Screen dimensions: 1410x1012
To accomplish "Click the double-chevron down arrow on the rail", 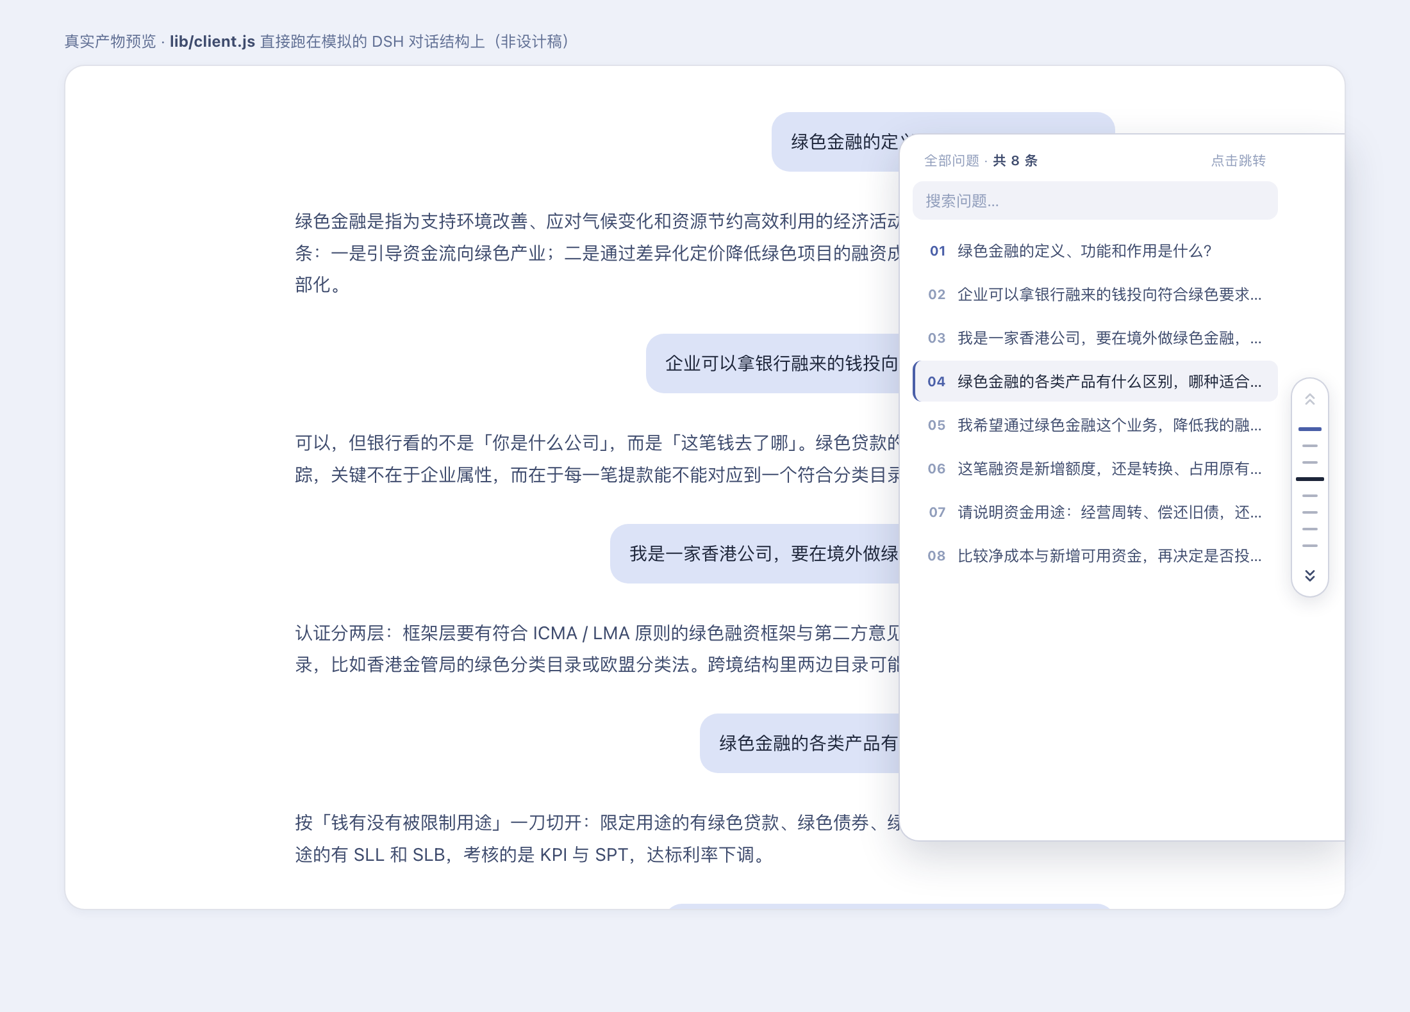I will (1310, 575).
